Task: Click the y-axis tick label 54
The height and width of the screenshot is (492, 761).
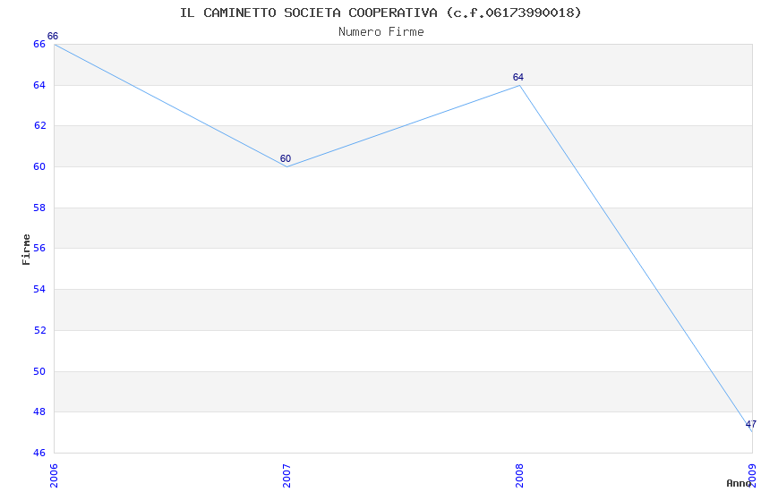Action: (39, 290)
